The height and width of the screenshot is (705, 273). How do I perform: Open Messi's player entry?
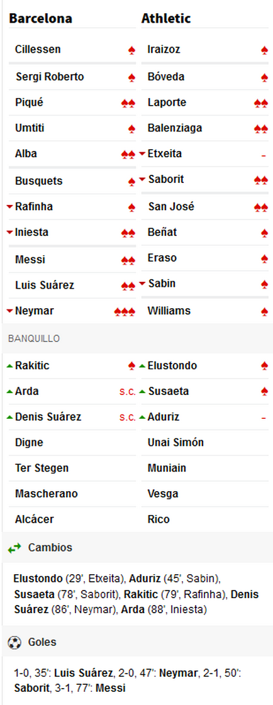pos(30,260)
